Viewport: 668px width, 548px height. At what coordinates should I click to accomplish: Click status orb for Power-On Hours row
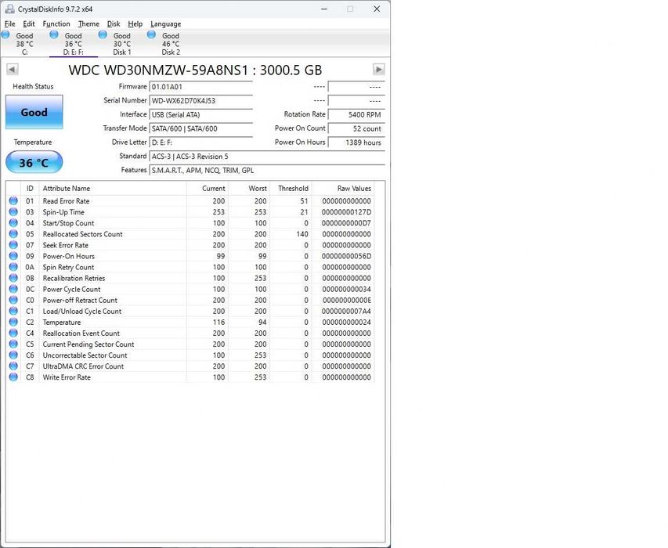(13, 256)
